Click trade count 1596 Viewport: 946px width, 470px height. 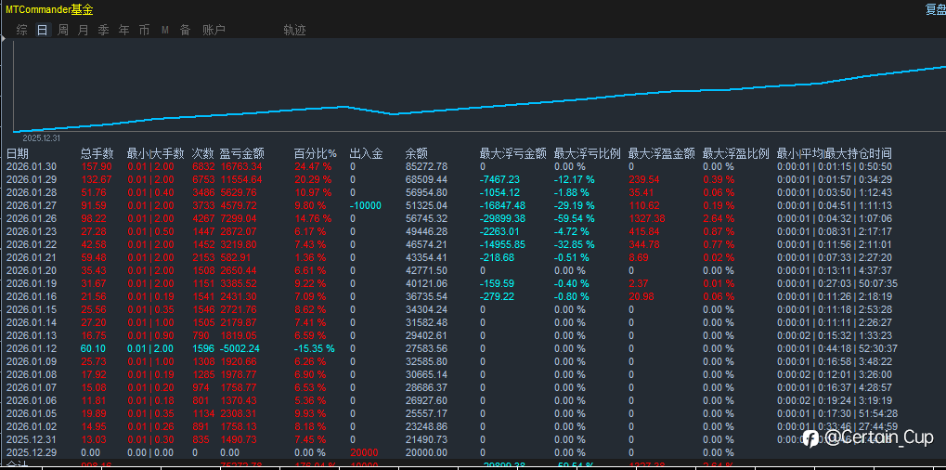pos(203,348)
